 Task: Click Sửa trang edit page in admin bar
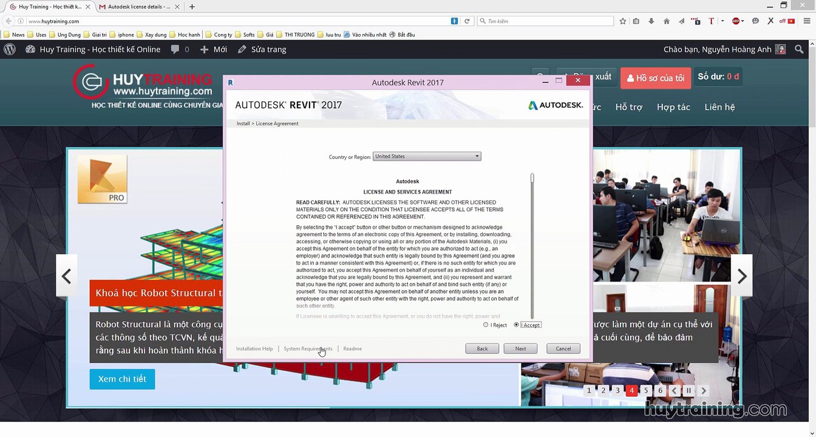coord(262,49)
